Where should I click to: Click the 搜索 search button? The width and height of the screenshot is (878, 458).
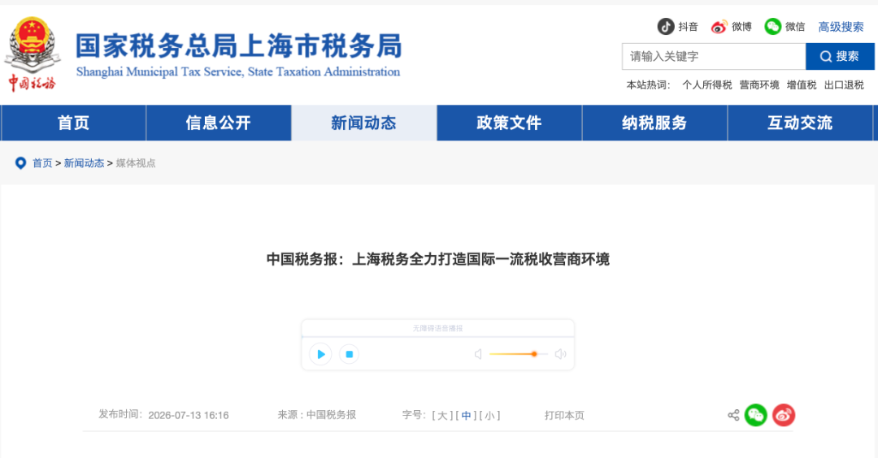click(x=840, y=57)
